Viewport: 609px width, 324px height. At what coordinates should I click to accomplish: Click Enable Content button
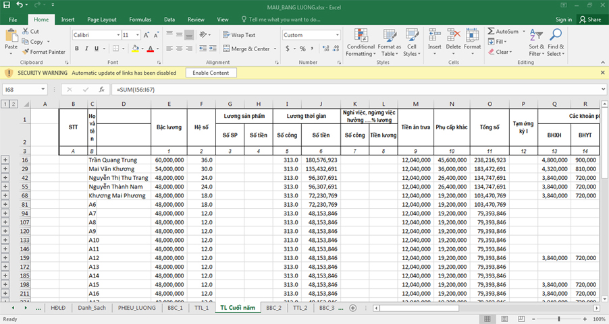211,73
